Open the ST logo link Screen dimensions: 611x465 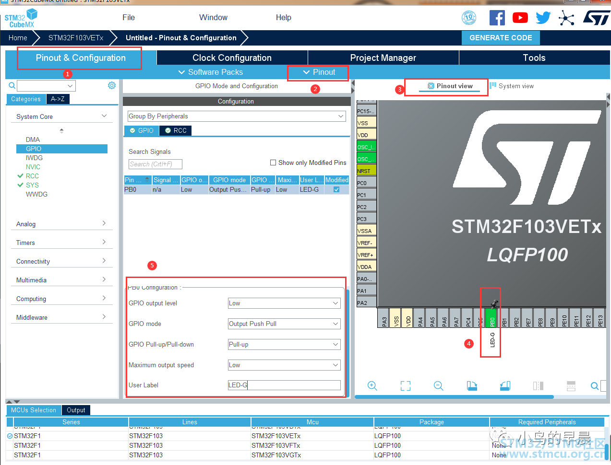597,18
